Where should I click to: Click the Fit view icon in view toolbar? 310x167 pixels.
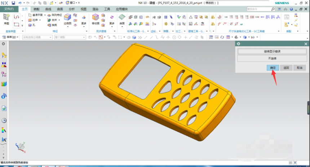[211, 37]
